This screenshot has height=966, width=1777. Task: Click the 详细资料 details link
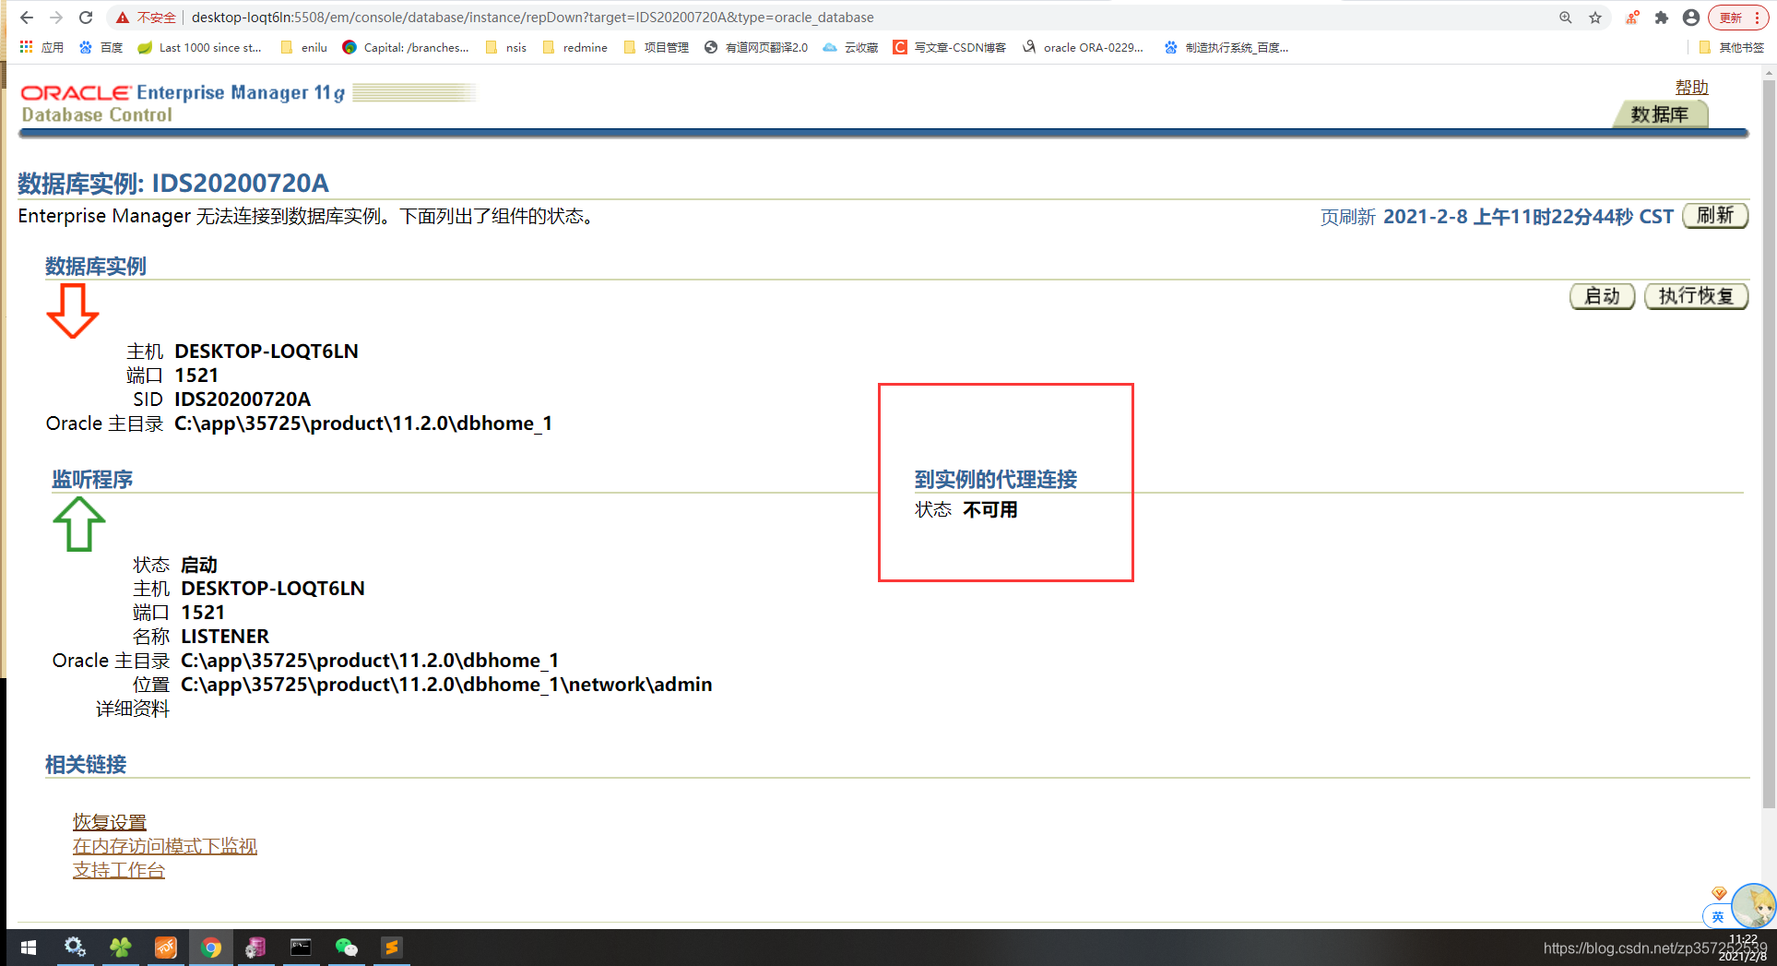(x=133, y=709)
